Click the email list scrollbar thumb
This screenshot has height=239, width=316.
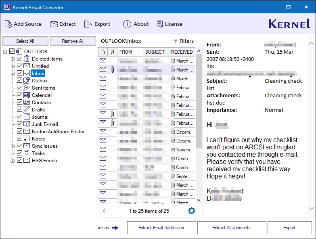tap(199, 101)
